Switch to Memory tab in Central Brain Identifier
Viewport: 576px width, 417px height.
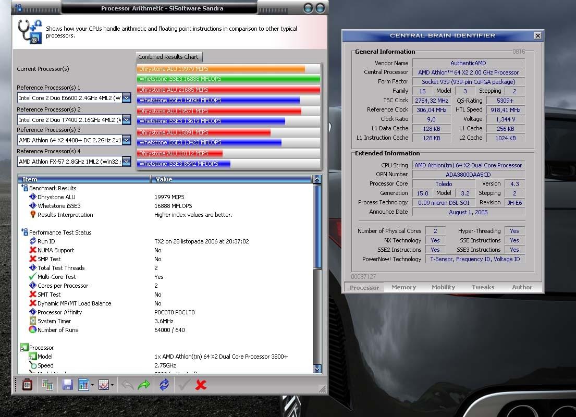(x=403, y=287)
